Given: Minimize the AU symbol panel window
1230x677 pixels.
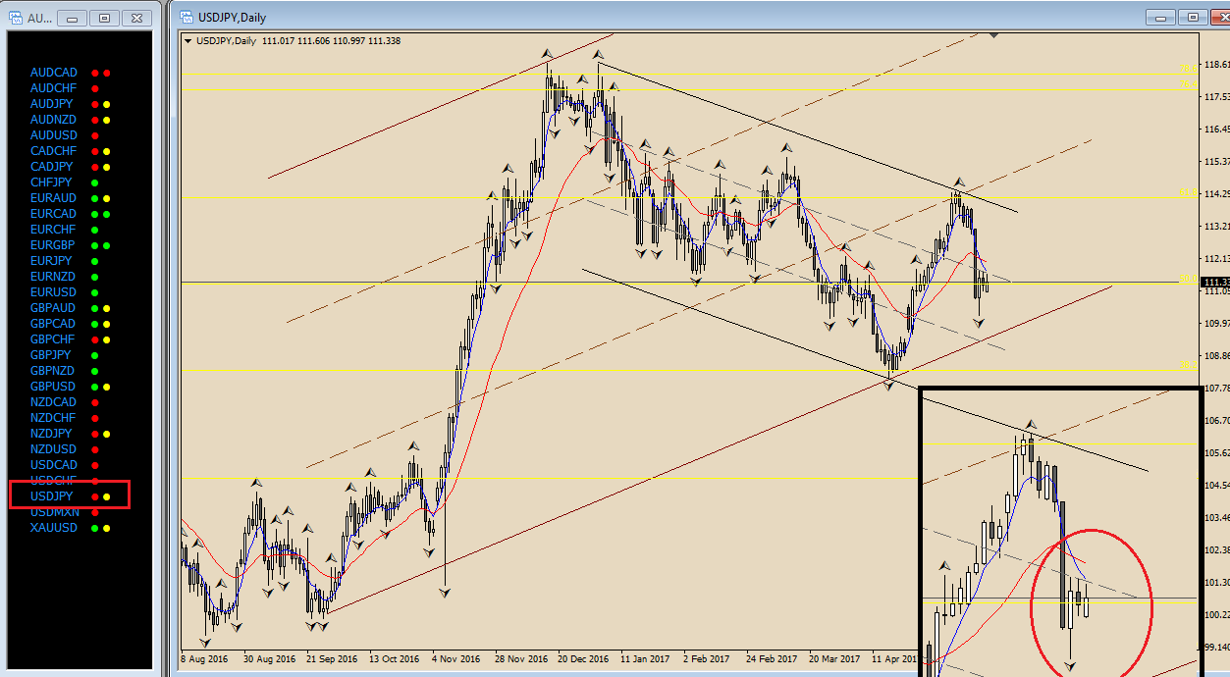Looking at the screenshot, I should click(73, 18).
